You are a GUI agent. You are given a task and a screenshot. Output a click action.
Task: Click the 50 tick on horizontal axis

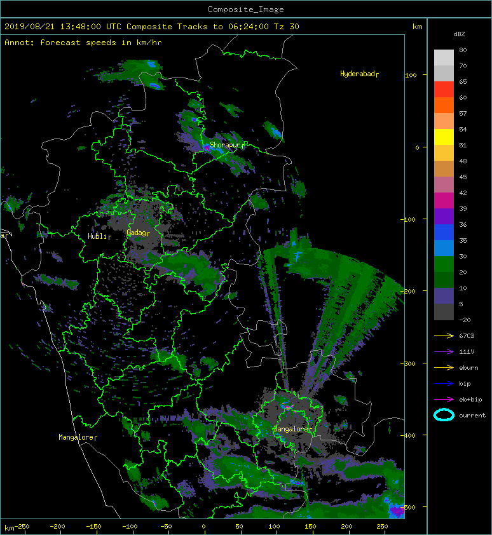[x=240, y=527]
